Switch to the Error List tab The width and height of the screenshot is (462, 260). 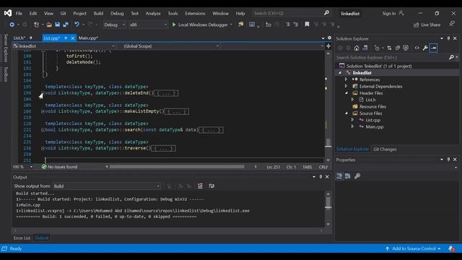pos(22,238)
